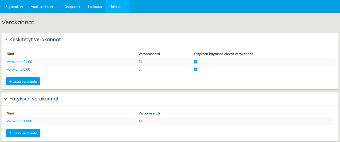Go to the Osapuolet page

point(72,7)
